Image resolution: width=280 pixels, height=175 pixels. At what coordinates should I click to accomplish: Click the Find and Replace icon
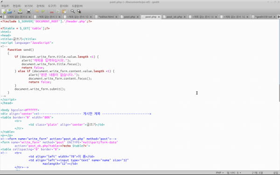(79, 11)
